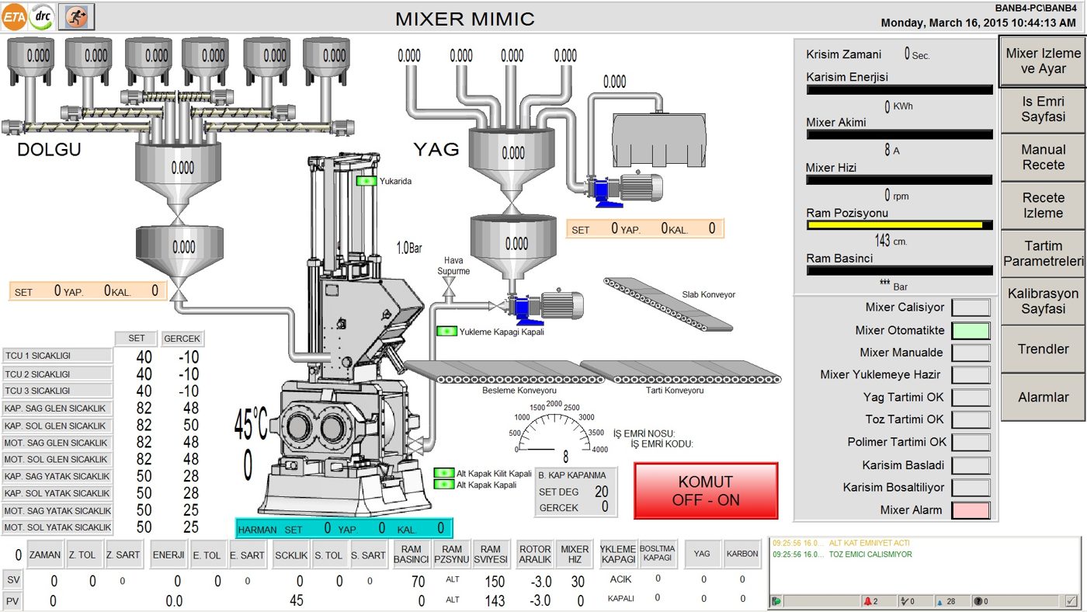This screenshot has width=1087, height=612.
Task: Click the Recete Izleme navigation button
Action: tap(1043, 205)
